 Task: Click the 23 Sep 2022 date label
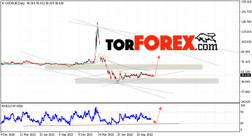pos(145,135)
